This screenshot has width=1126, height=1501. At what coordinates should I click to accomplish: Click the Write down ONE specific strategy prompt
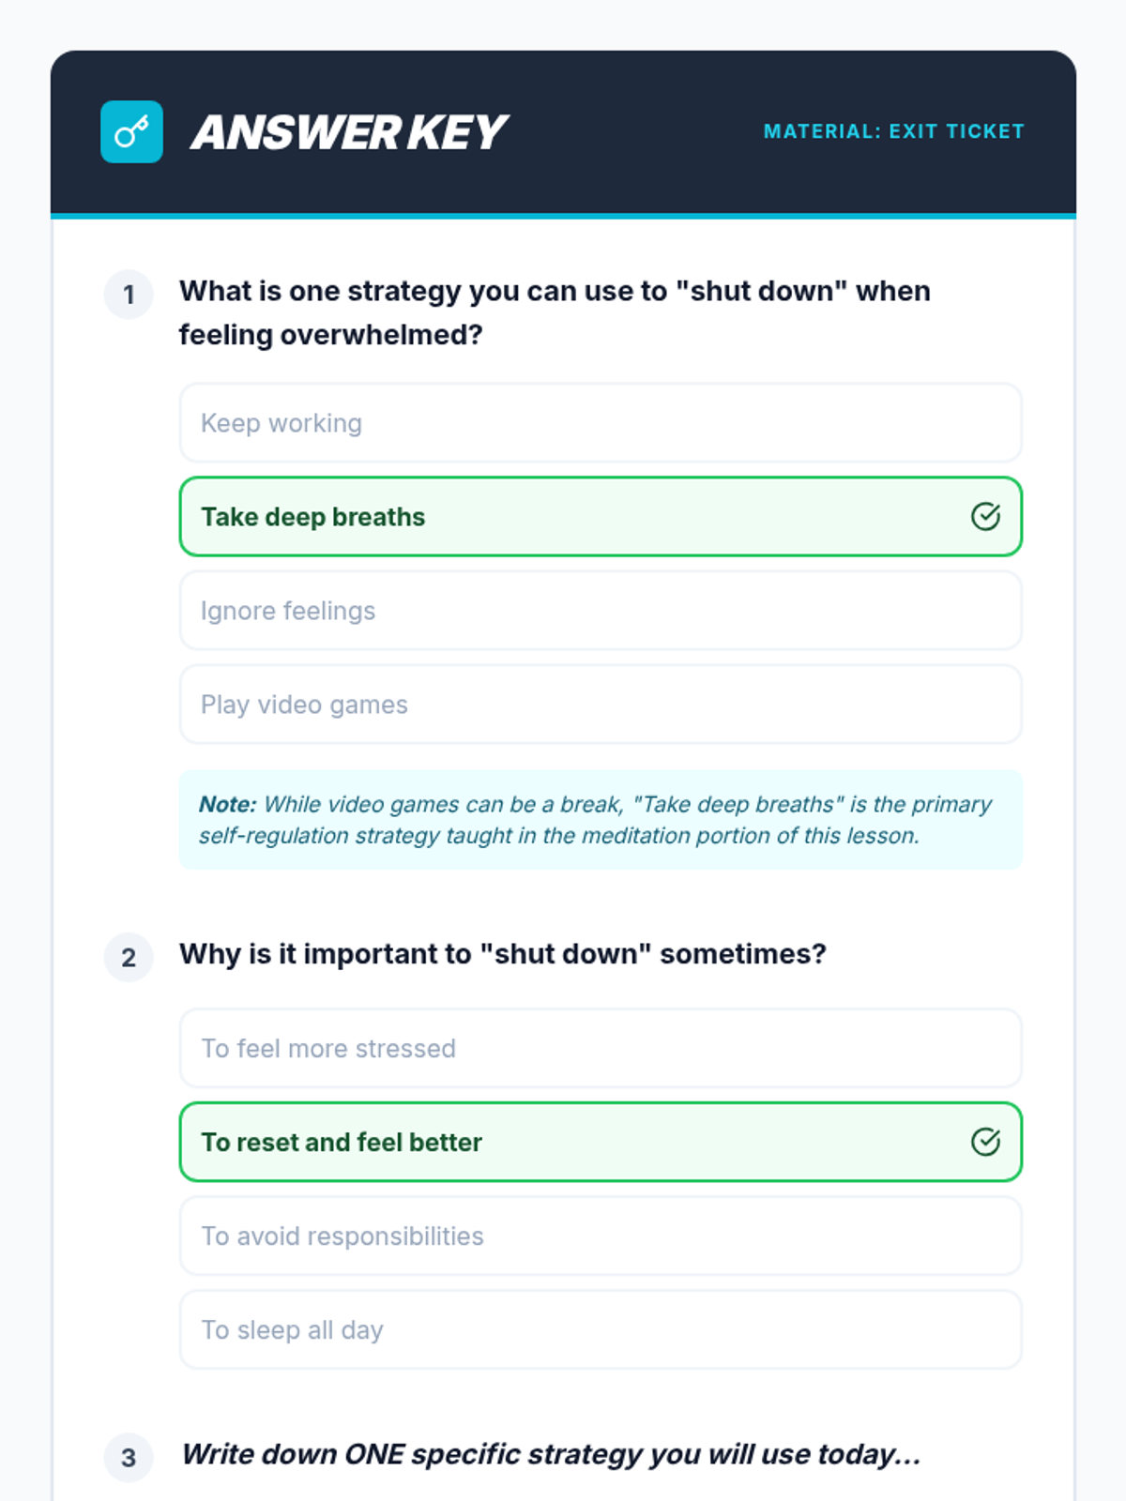click(x=552, y=1454)
